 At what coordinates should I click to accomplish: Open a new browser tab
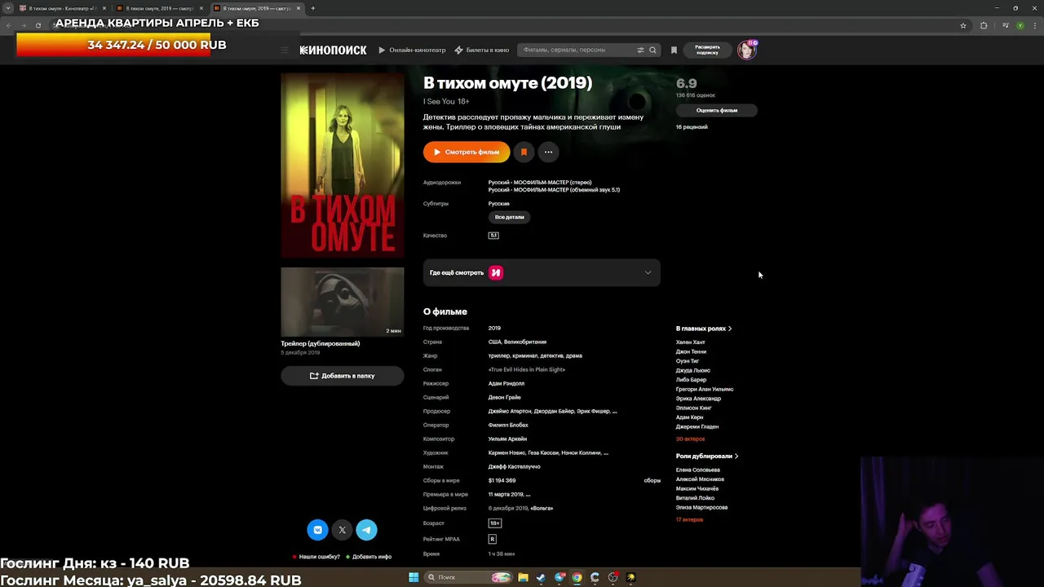click(313, 8)
